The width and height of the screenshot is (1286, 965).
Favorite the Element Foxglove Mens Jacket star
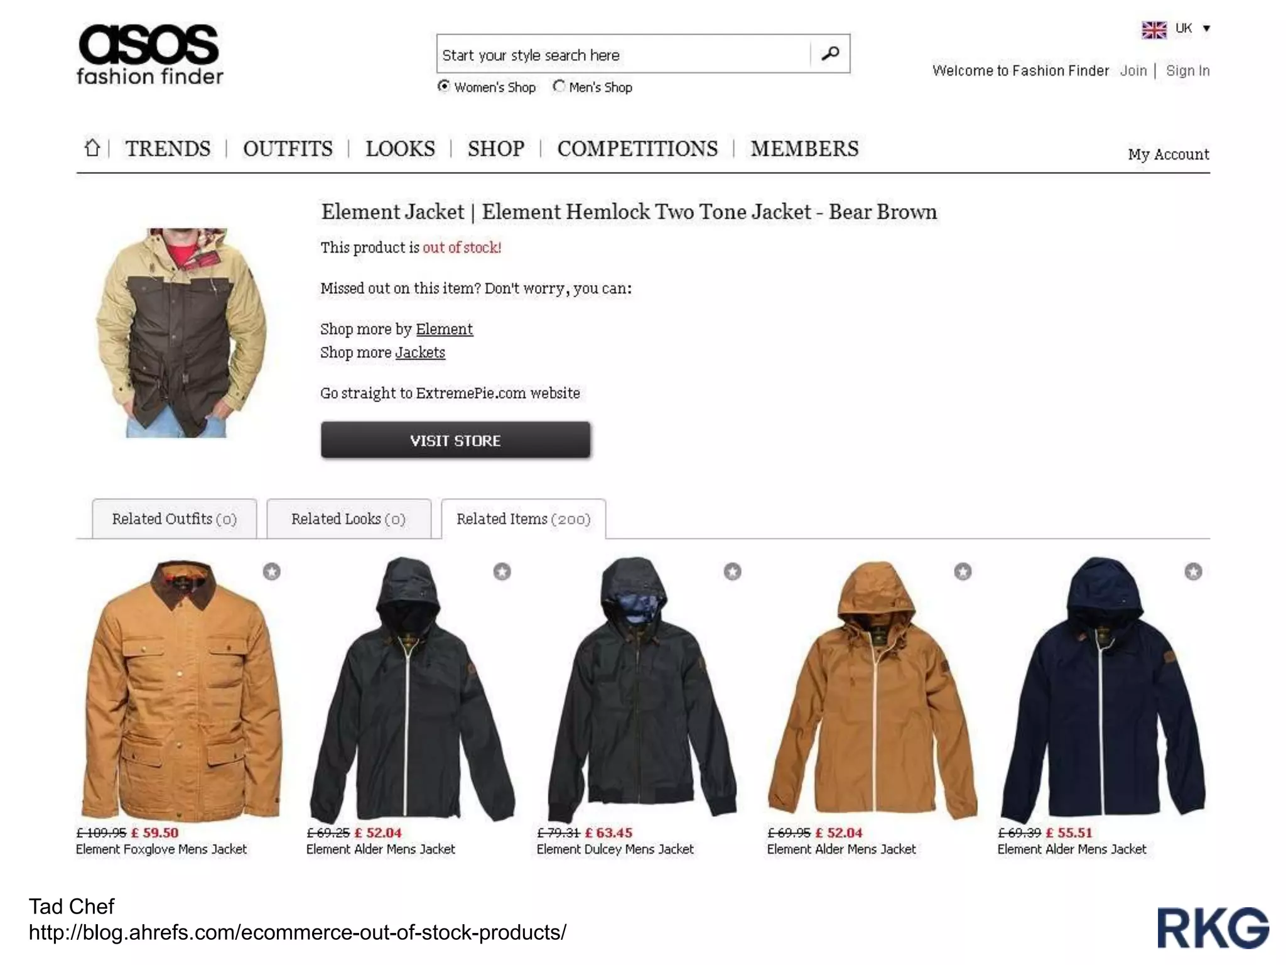(x=271, y=571)
